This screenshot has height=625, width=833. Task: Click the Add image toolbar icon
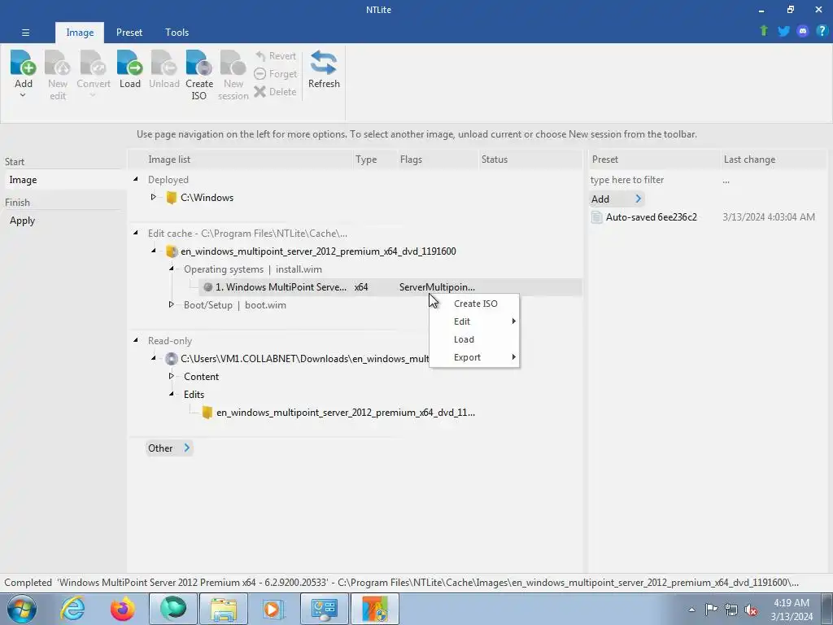[23, 63]
